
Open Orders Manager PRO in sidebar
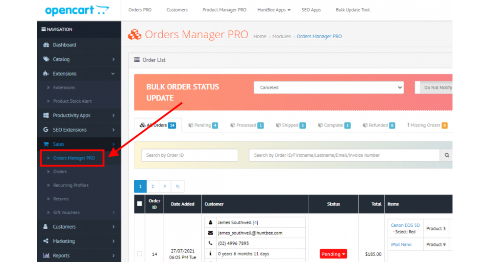tap(74, 158)
